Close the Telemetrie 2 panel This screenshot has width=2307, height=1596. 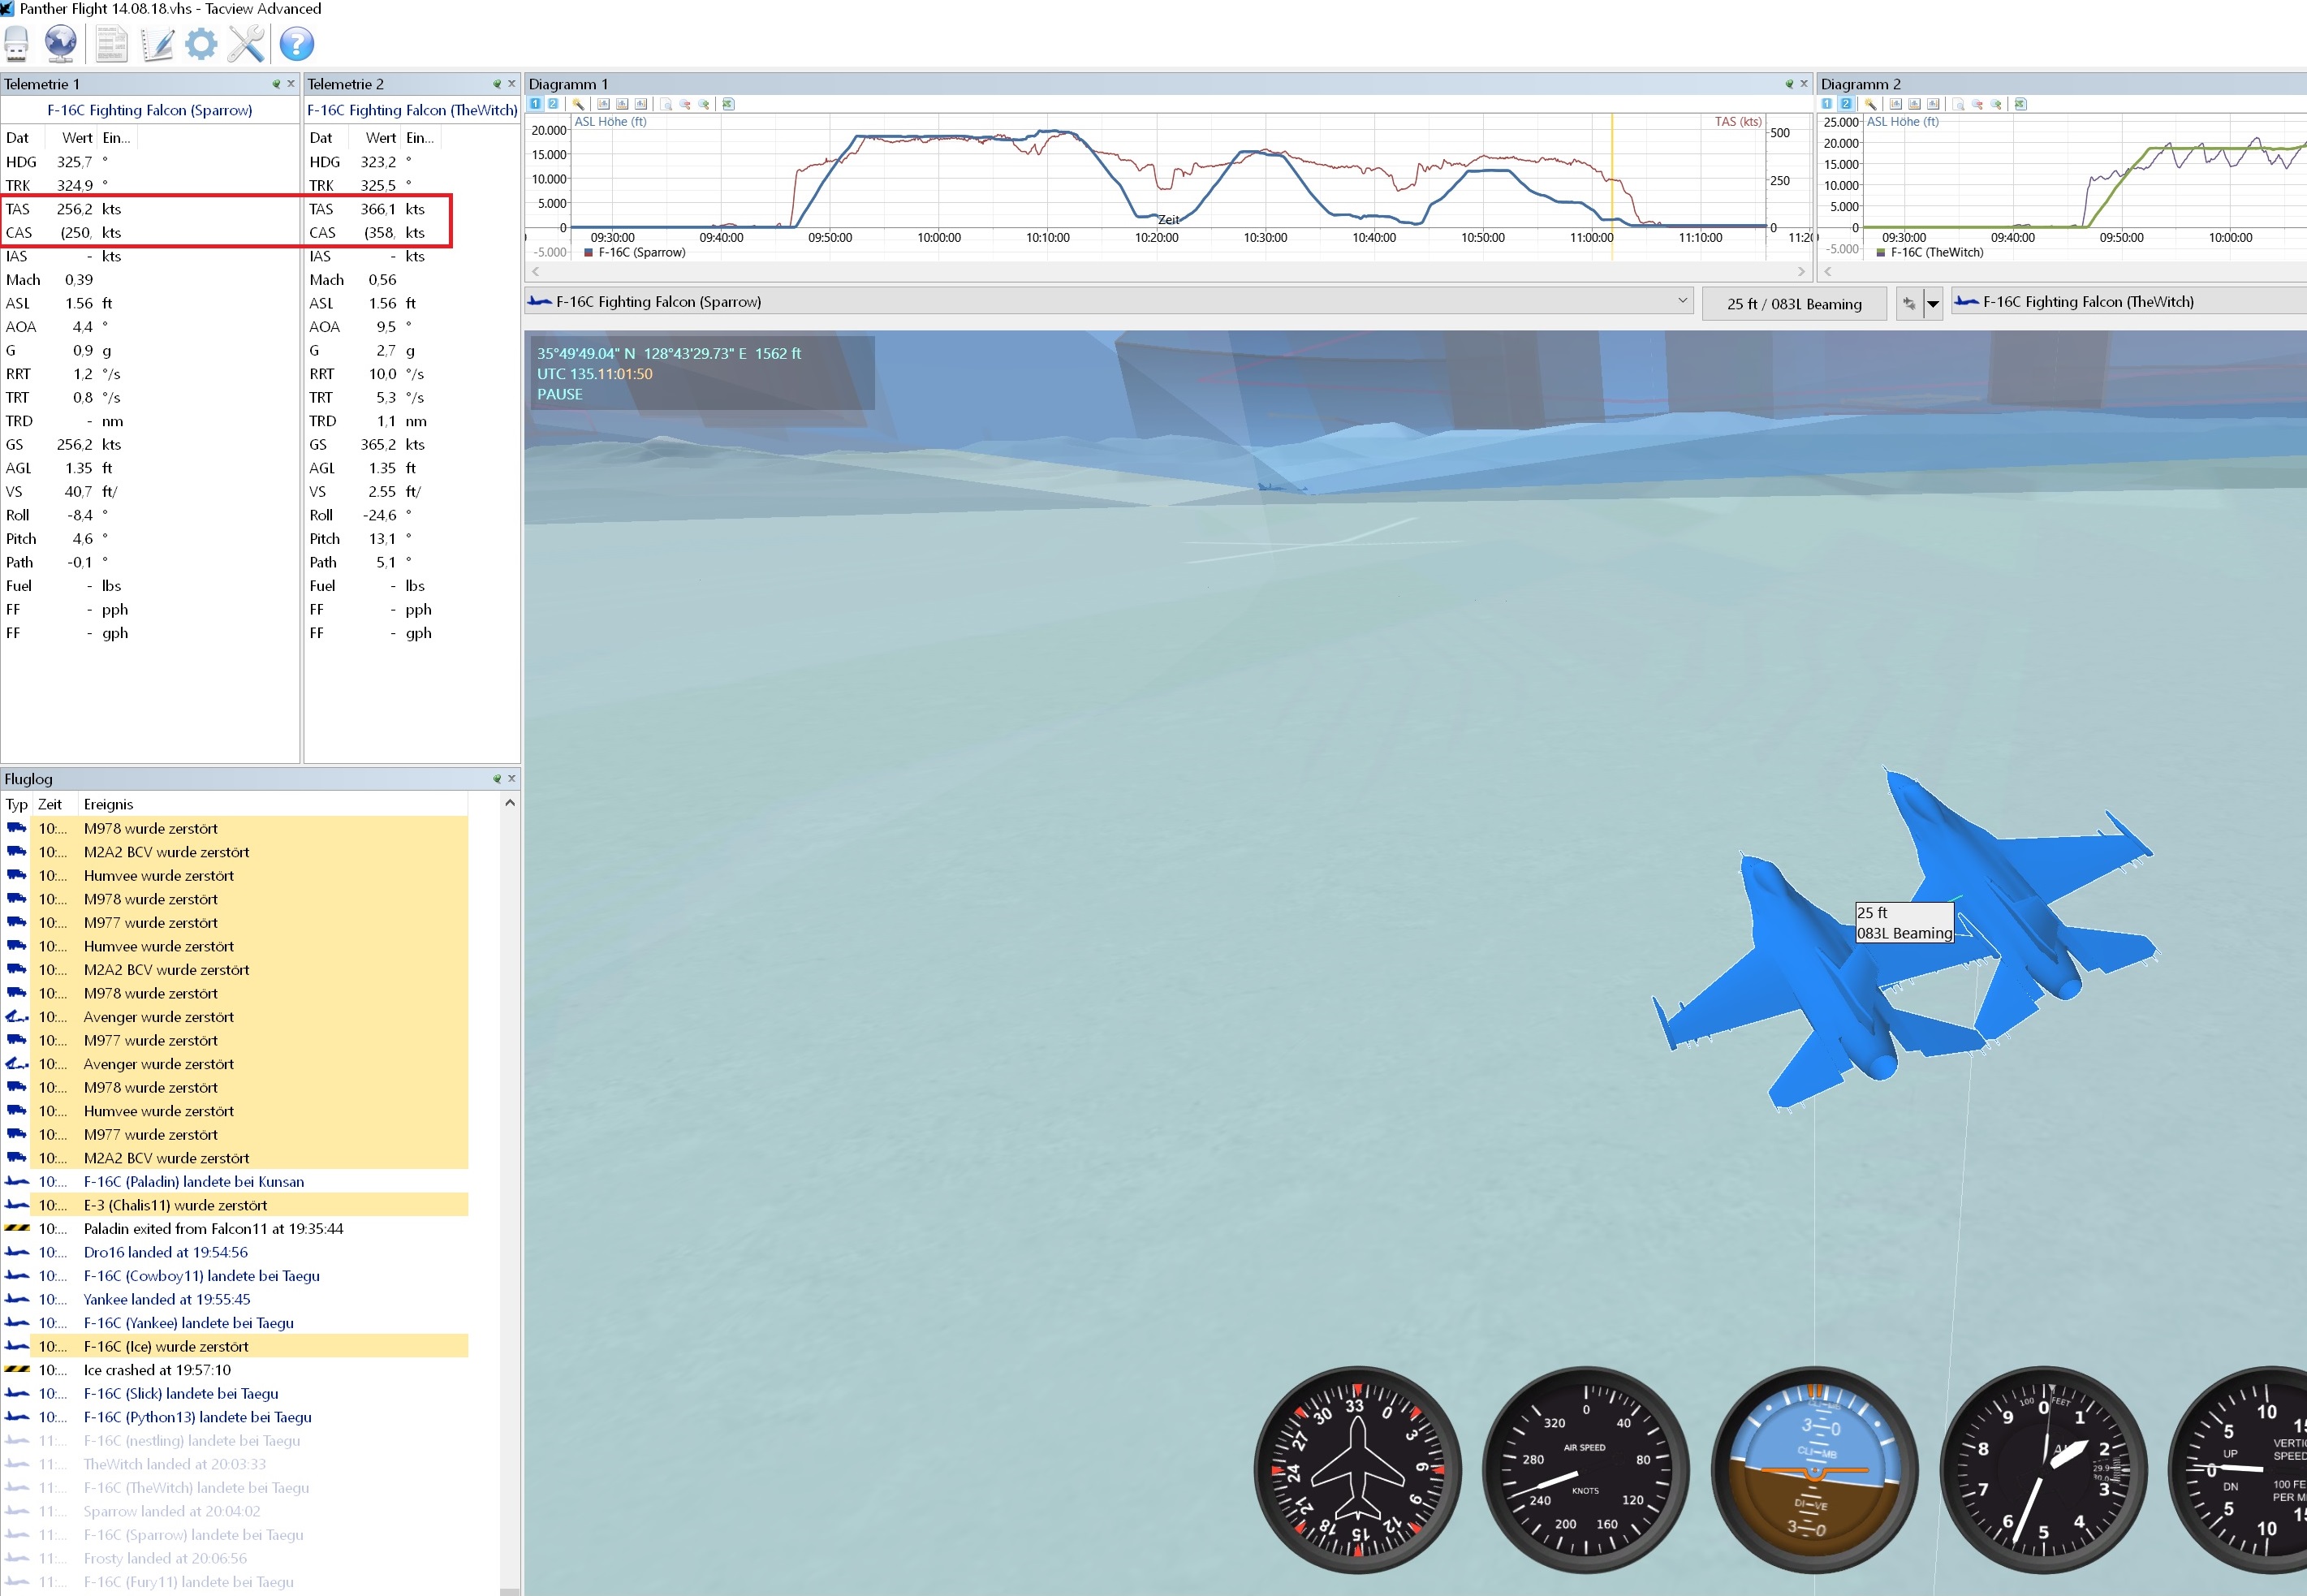point(512,84)
